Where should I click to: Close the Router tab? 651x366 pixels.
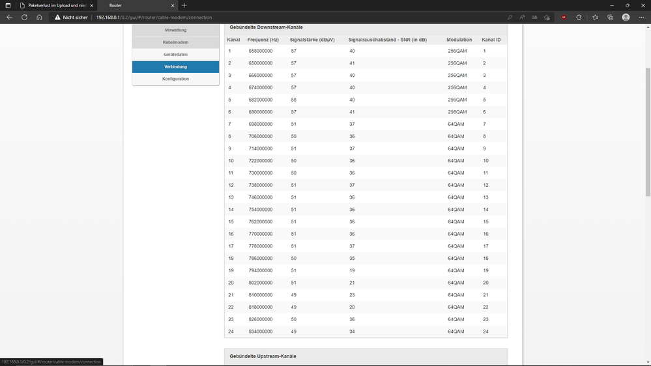173,5
